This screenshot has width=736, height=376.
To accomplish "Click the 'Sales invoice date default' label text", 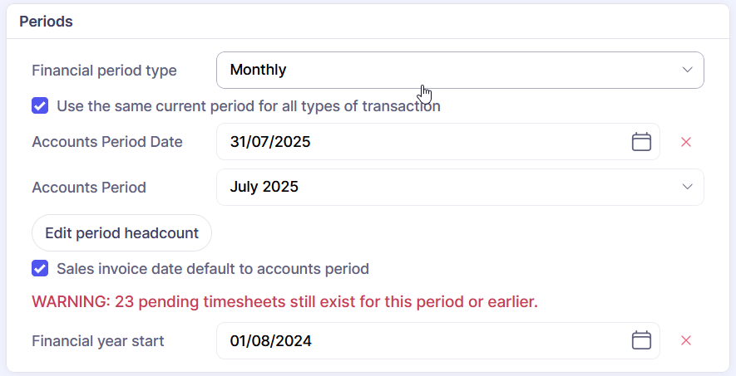I will (x=212, y=268).
